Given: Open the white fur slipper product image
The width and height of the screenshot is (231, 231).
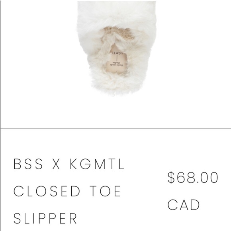Looking at the screenshot, I should pos(116,49).
